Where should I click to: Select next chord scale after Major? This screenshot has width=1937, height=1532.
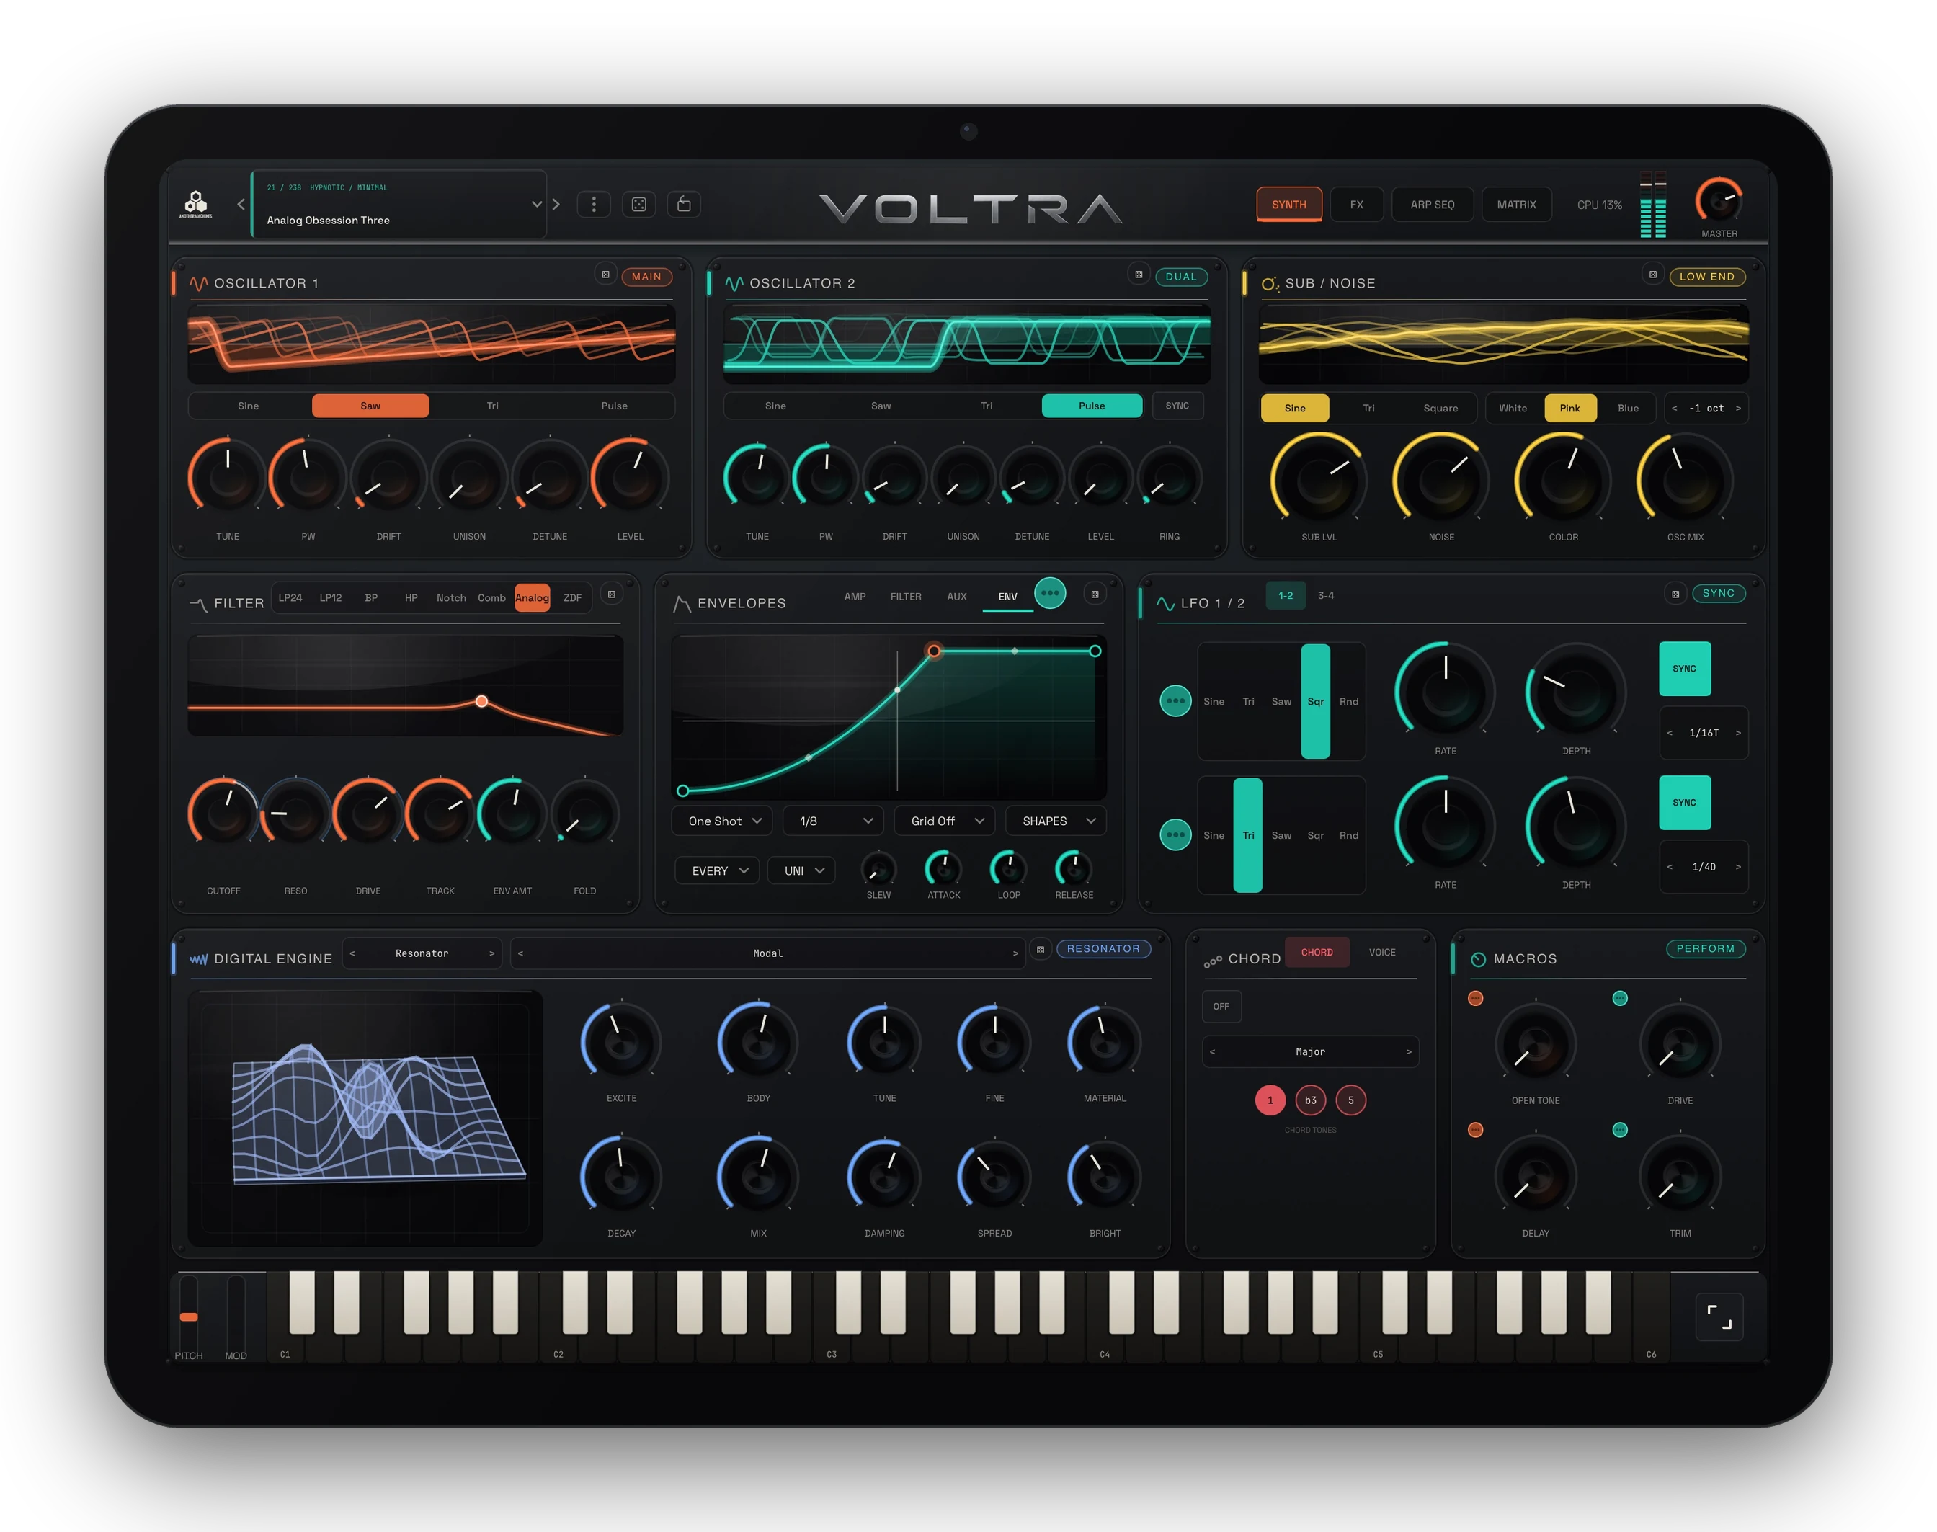pyautogui.click(x=1409, y=1051)
